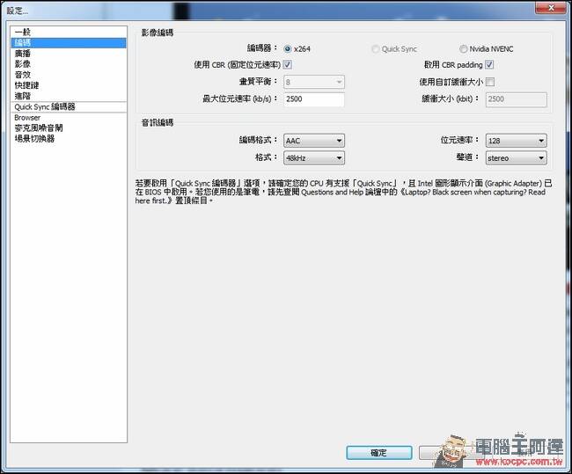Close the 設定 dialog window
572x474 pixels.
[x=551, y=7]
